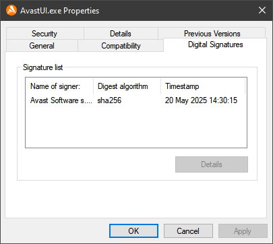273x244 pixels.
Task: Sort by the Name of signer column
Action: click(59, 86)
